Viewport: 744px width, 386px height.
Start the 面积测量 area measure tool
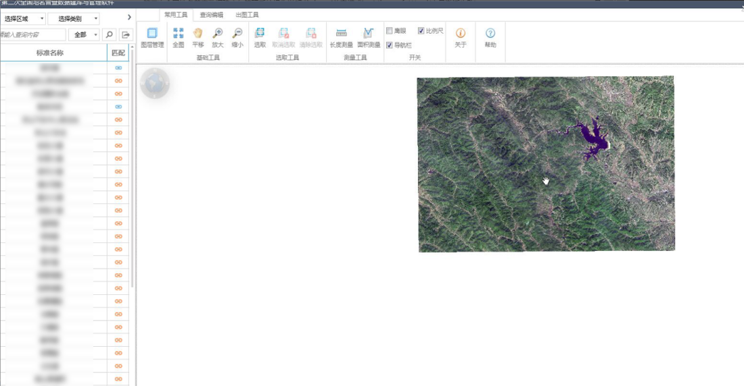[369, 36]
